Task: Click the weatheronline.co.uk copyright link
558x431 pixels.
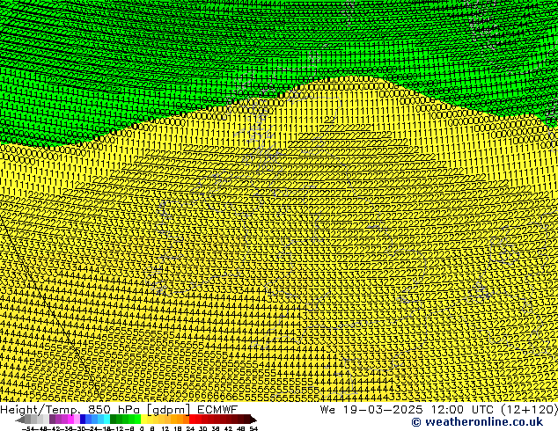Action: click(477, 422)
